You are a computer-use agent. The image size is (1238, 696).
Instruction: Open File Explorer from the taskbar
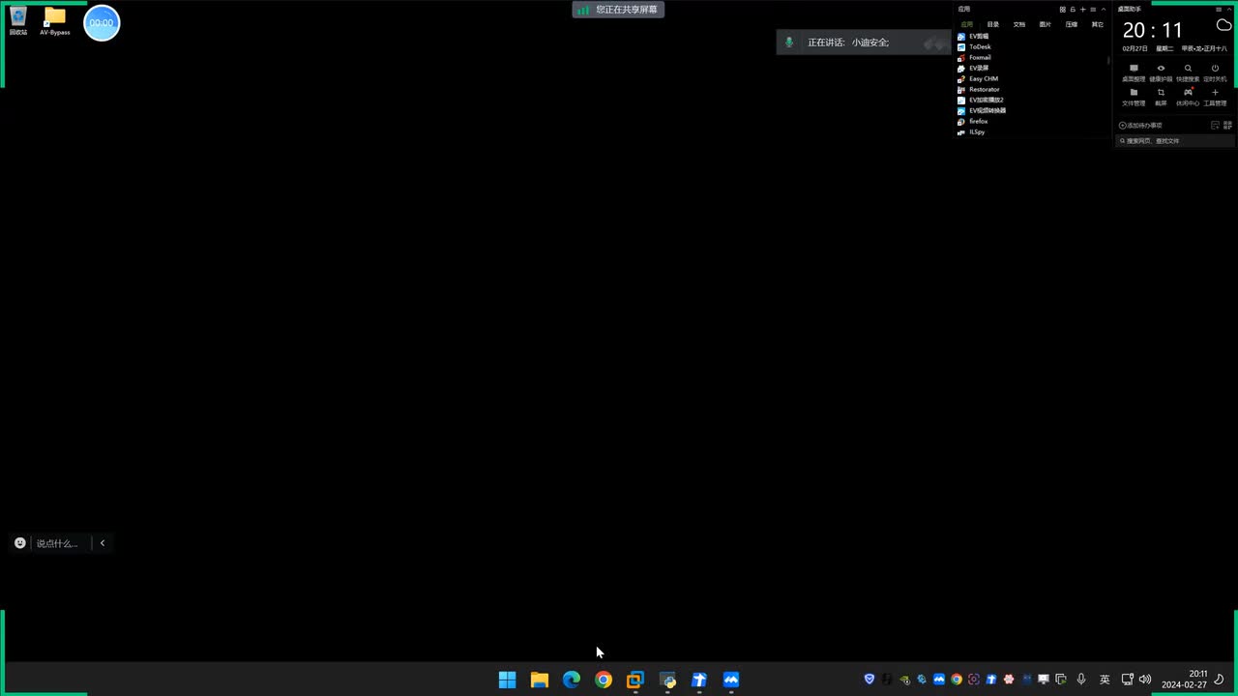(540, 680)
